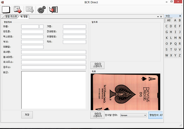Click the import card icon with red arrow
The image size is (184, 129).
click(x=18, y=9)
